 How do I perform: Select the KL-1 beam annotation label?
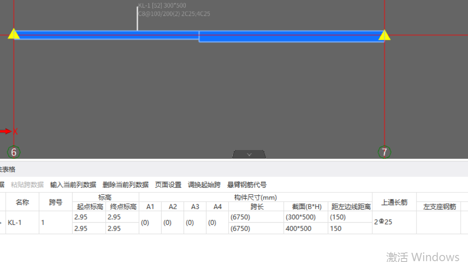pos(174,10)
